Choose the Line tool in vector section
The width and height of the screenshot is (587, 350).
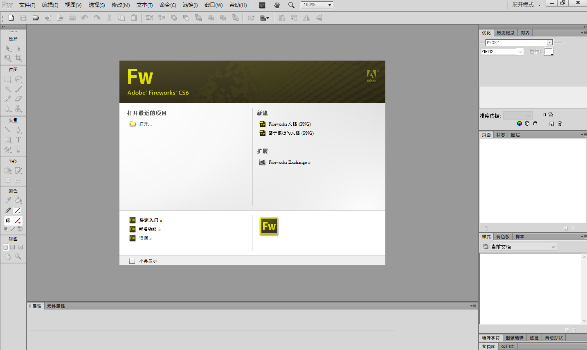[8, 130]
